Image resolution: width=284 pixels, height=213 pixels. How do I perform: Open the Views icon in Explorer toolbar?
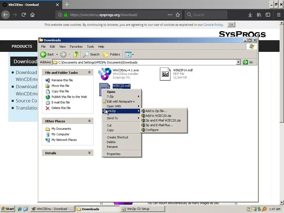click(128, 54)
